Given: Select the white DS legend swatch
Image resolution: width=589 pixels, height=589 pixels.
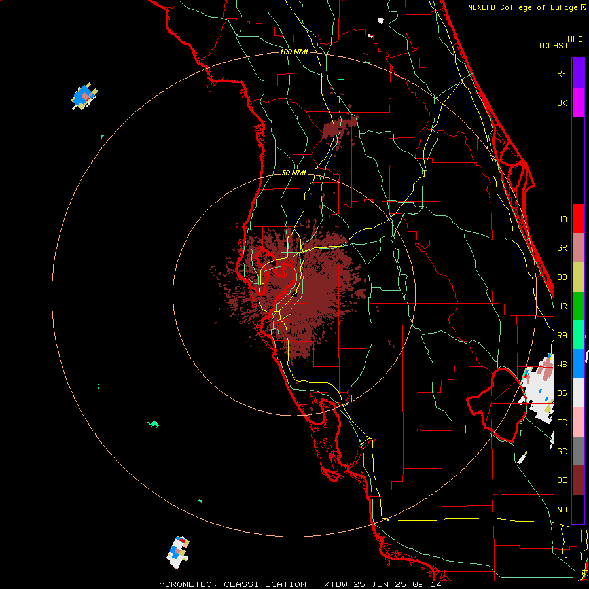Looking at the screenshot, I should point(578,393).
